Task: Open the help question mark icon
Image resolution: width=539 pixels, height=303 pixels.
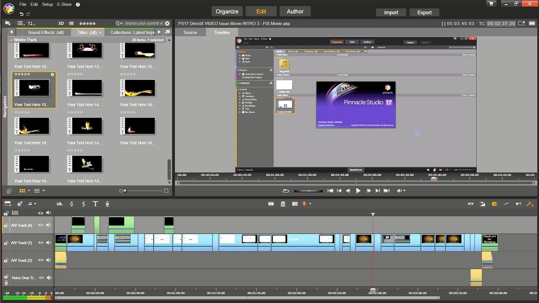Action: 78,5
